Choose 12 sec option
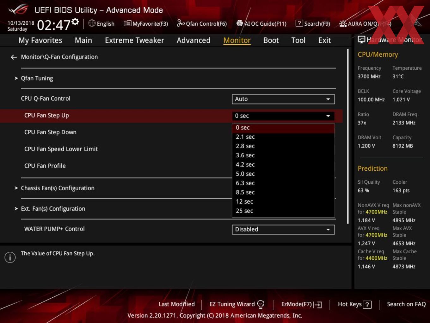Image resolution: width=430 pixels, height=323 pixels. point(283,201)
